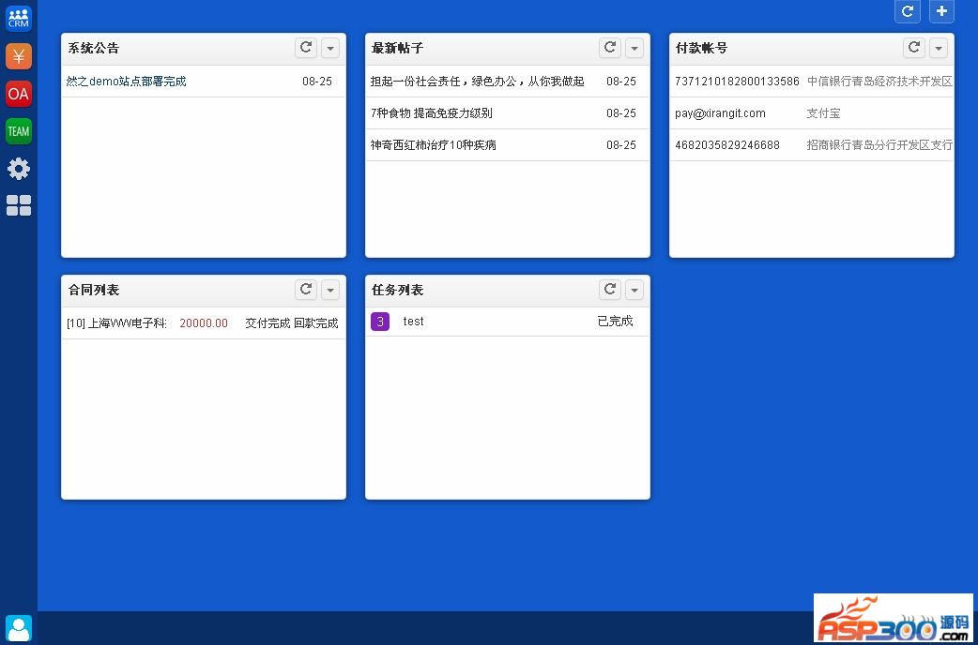Click task status 已完成
Screen dimensions: 978x645
coord(615,321)
